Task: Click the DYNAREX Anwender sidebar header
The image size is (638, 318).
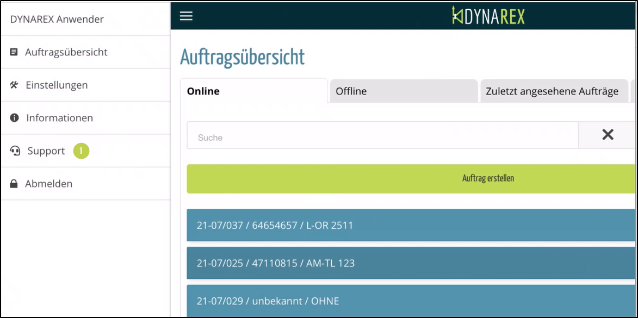Action: click(x=57, y=20)
